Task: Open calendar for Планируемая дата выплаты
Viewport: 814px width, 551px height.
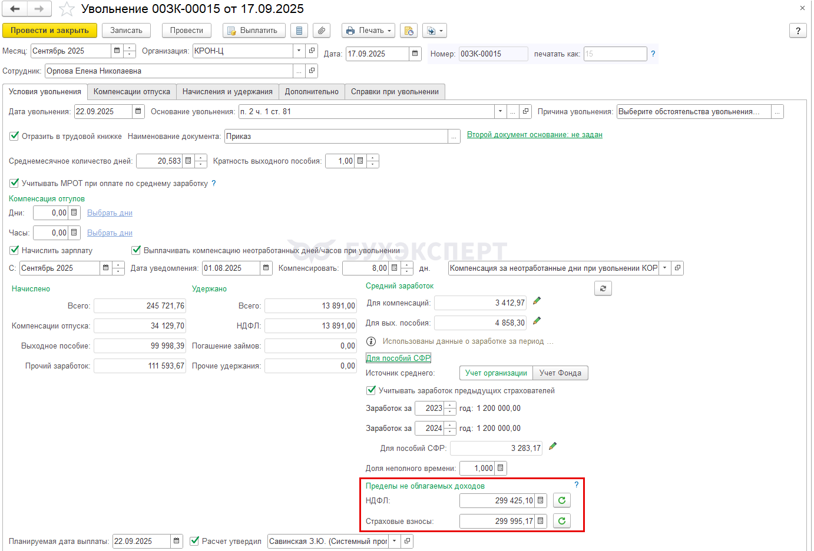Action: 177,541
